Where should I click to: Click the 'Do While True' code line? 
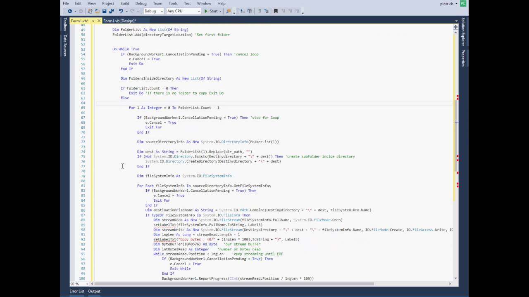point(126,49)
